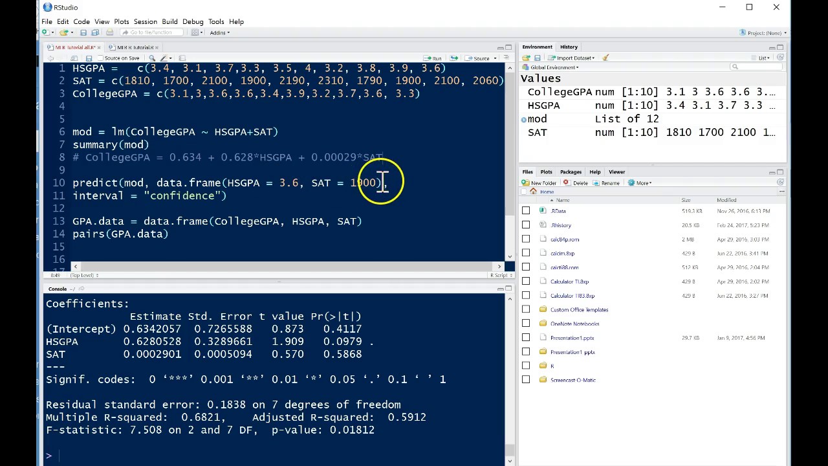Viewport: 828px width, 466px height.
Task: Open the Plots menu
Action: [x=122, y=21]
